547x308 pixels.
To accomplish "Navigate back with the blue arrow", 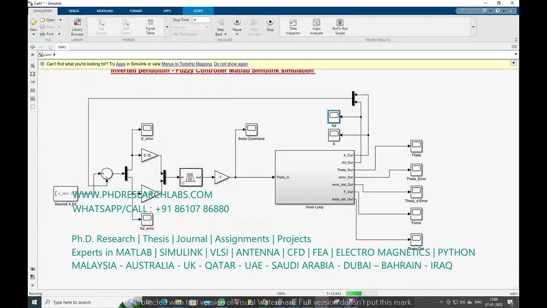I will click(32, 47).
